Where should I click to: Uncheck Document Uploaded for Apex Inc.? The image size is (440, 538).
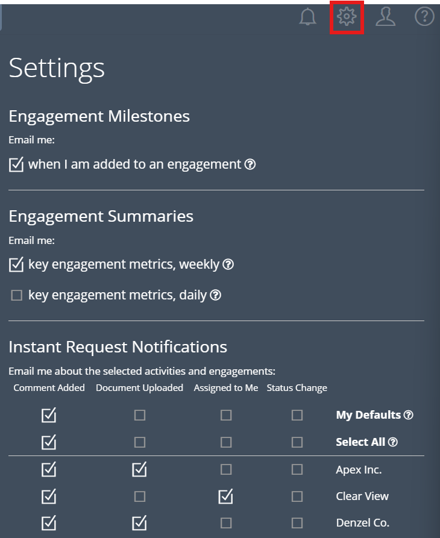coord(140,469)
